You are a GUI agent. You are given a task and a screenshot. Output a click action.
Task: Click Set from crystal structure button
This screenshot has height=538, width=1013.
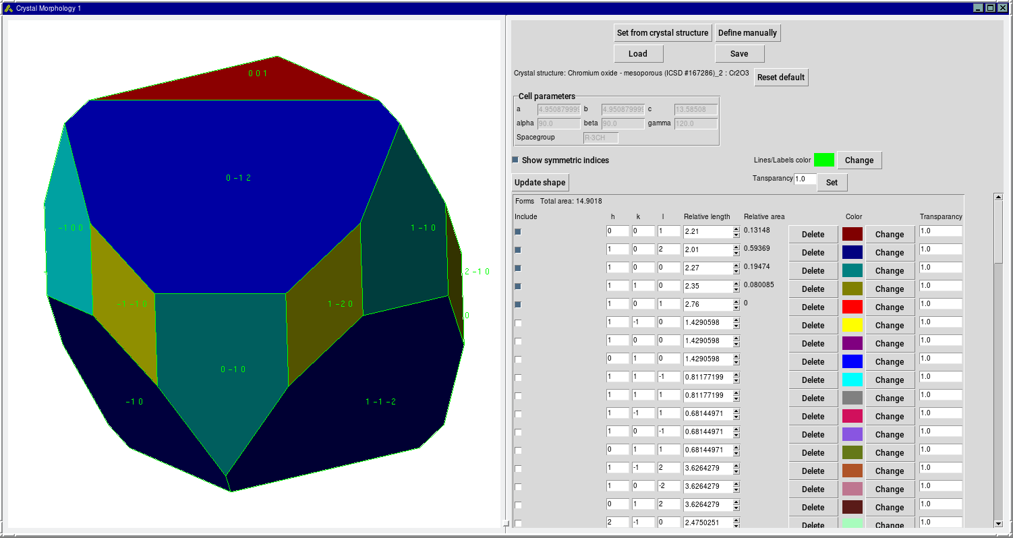point(662,32)
